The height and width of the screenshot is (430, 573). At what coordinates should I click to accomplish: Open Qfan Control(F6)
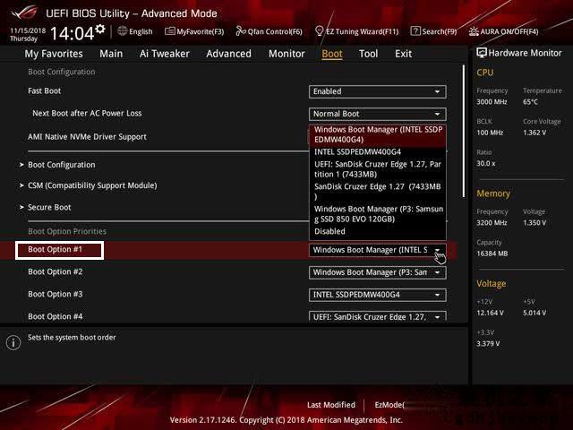269,31
